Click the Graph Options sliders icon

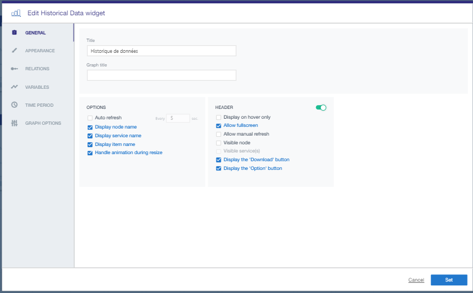[x=14, y=123]
